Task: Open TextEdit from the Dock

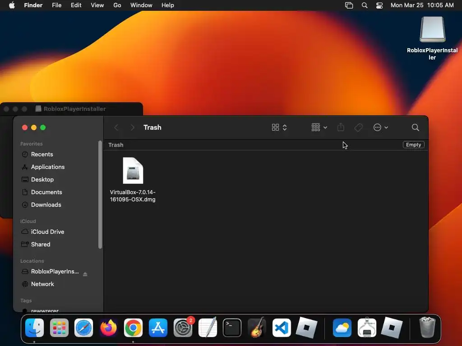Action: click(x=208, y=328)
